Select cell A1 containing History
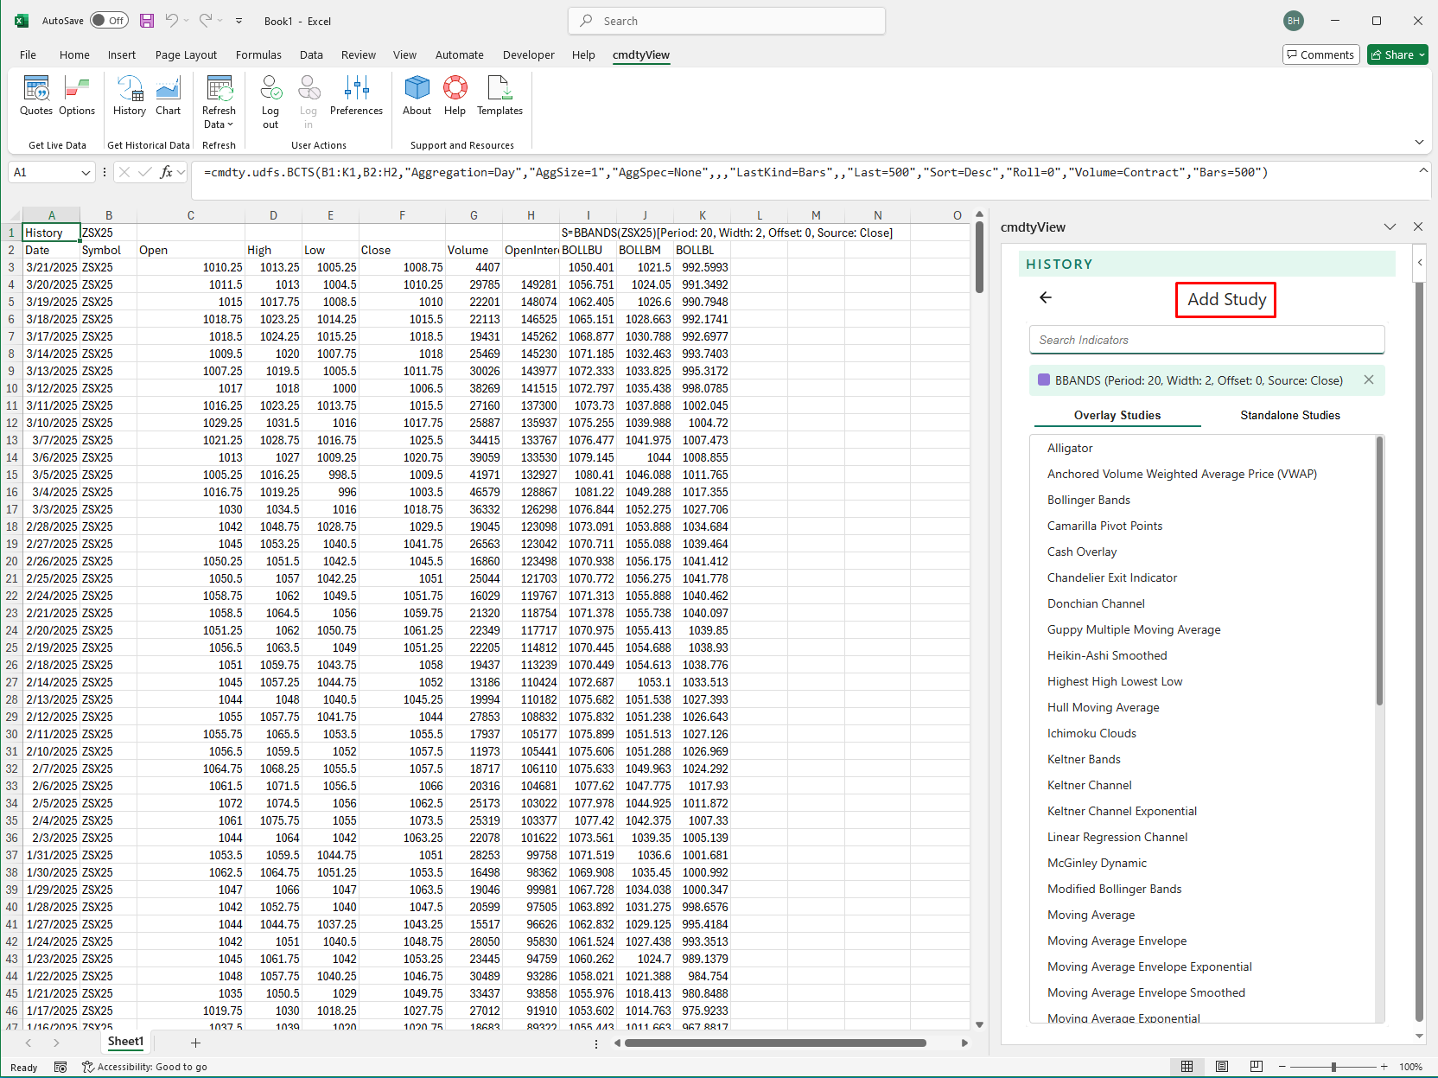1438x1078 pixels. coord(51,233)
